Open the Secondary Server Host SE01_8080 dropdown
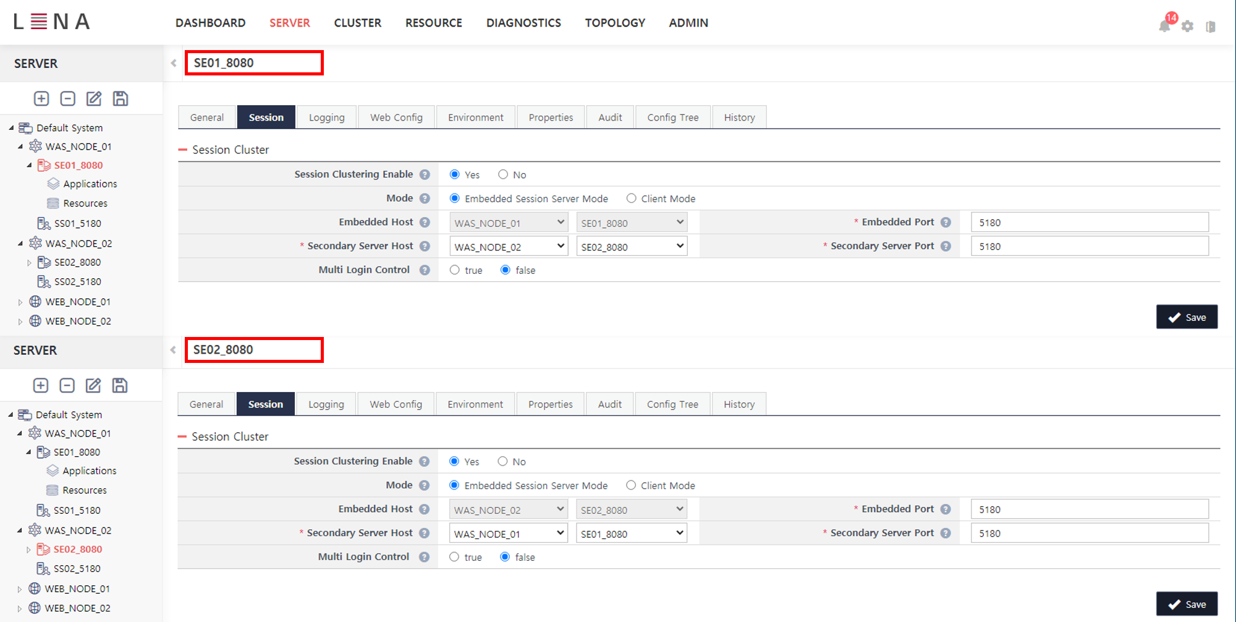This screenshot has width=1236, height=622. [x=631, y=534]
